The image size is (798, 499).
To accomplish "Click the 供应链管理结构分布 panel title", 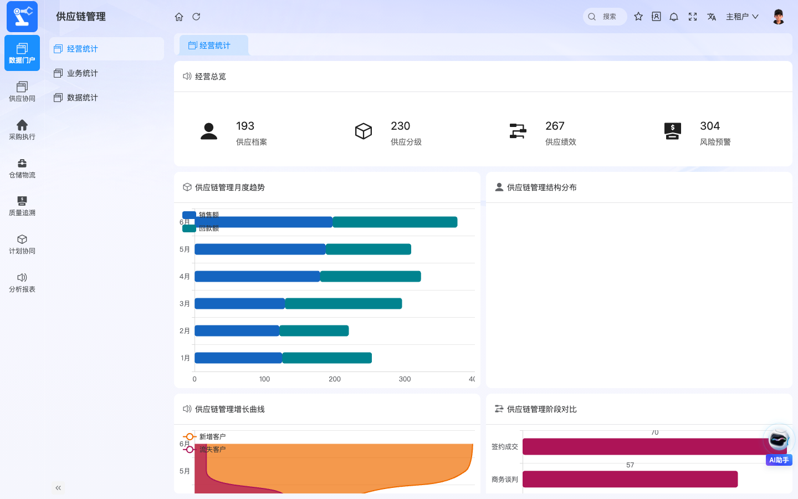I will (x=542, y=187).
